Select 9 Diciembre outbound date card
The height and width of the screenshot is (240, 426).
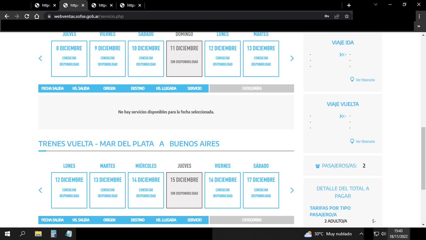(x=108, y=59)
